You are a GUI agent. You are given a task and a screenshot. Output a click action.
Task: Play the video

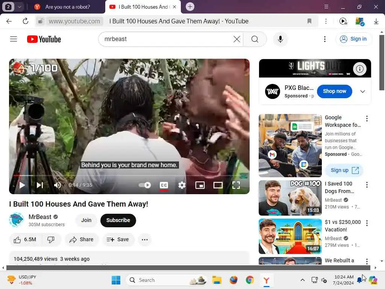22,185
